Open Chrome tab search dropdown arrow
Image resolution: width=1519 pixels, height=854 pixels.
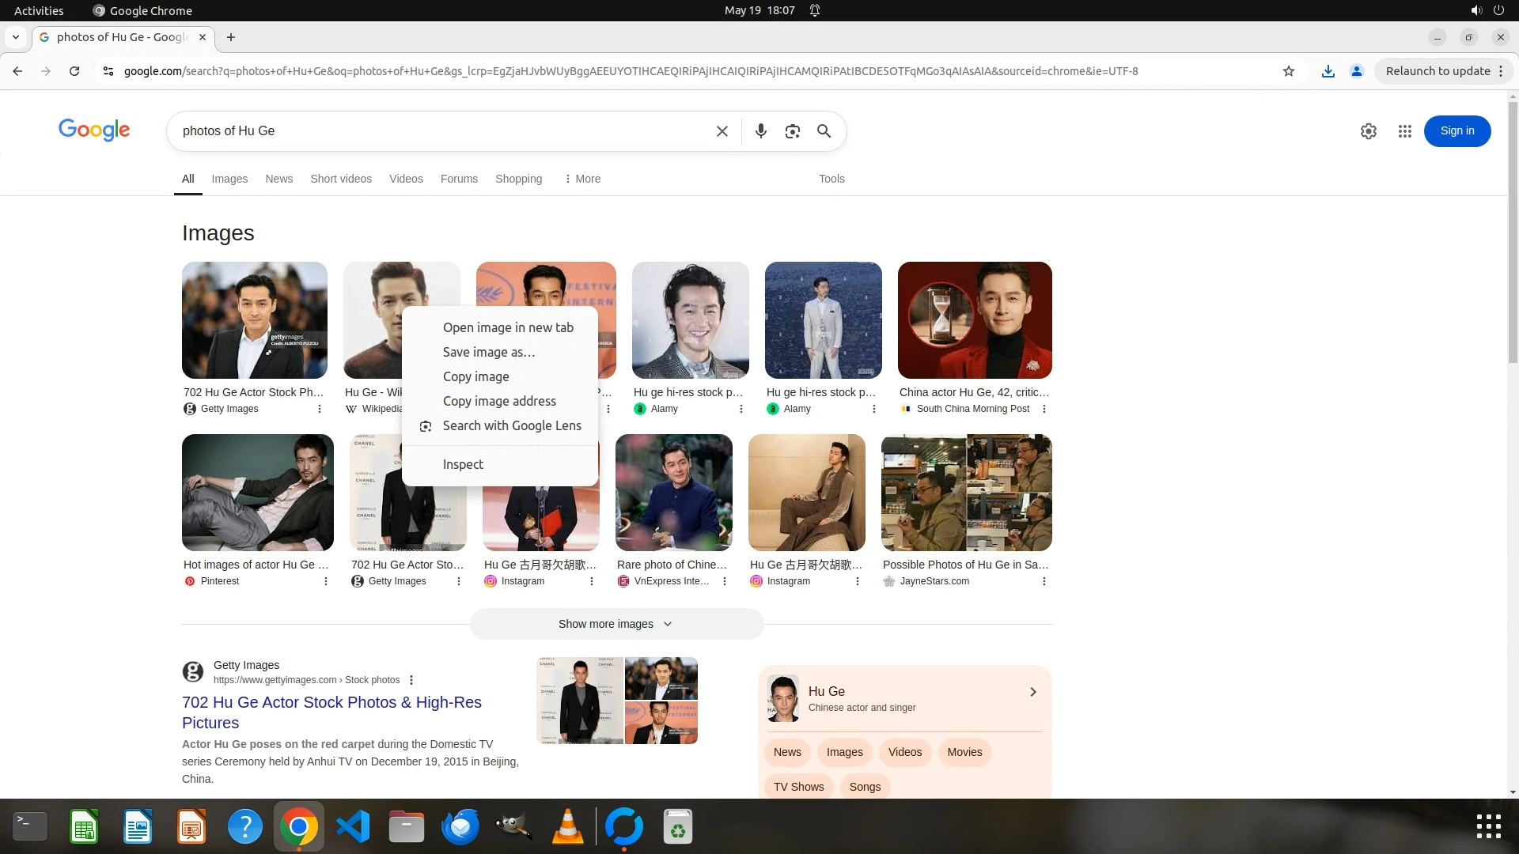16,37
